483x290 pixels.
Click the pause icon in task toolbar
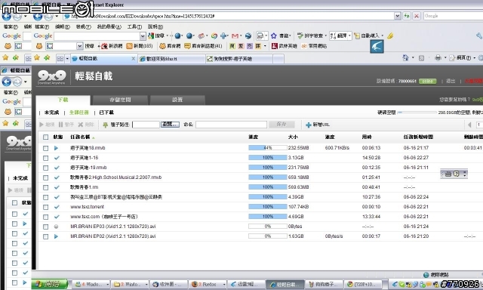pyautogui.click(x=60, y=125)
